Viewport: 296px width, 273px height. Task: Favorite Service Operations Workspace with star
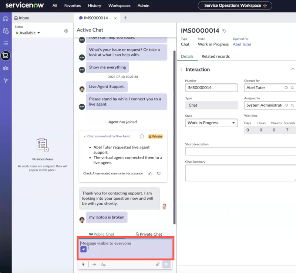265,6
